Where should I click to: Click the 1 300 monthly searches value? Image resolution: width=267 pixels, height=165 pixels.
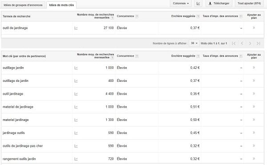[109, 120]
